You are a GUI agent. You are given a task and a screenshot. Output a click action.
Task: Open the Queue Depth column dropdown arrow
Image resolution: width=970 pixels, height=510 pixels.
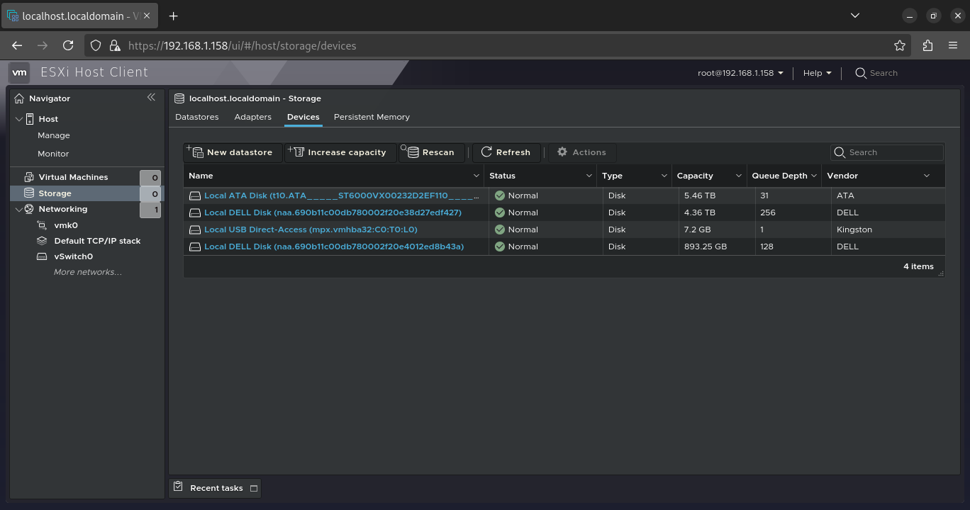813,176
